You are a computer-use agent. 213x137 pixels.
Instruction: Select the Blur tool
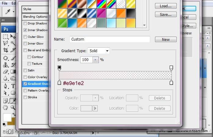click(5, 78)
